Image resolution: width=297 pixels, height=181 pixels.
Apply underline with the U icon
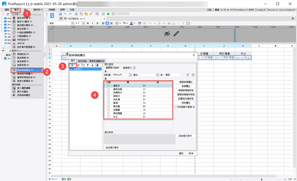tap(97, 23)
